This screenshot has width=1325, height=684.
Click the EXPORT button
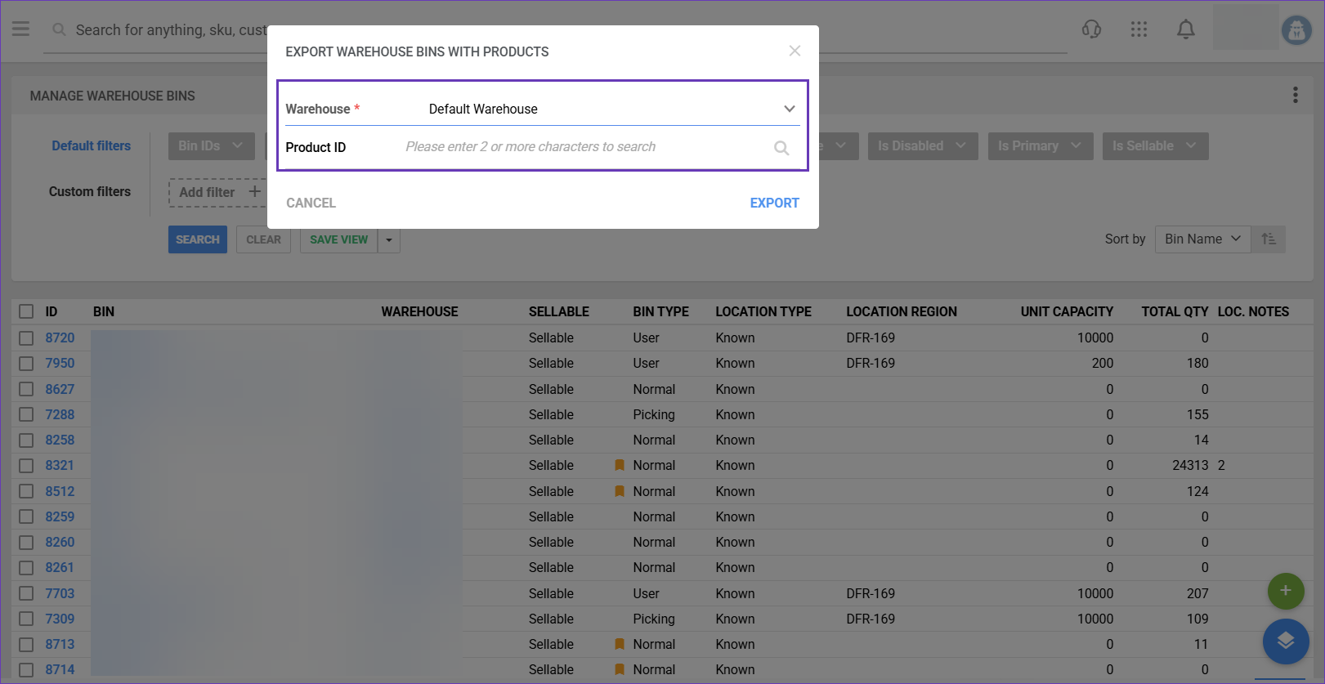tap(774, 203)
